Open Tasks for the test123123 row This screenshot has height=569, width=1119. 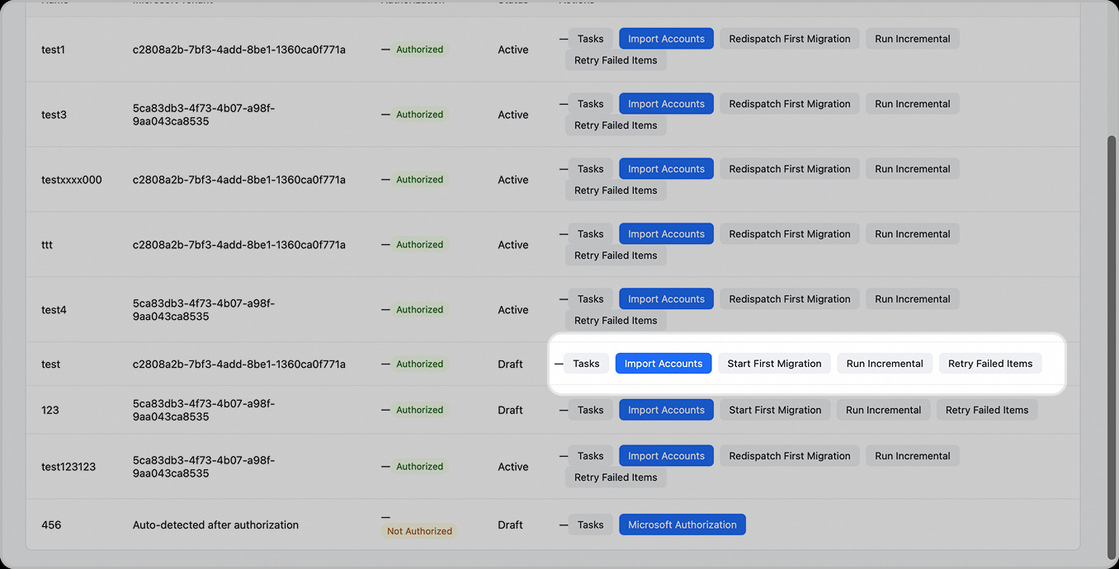pyautogui.click(x=590, y=456)
